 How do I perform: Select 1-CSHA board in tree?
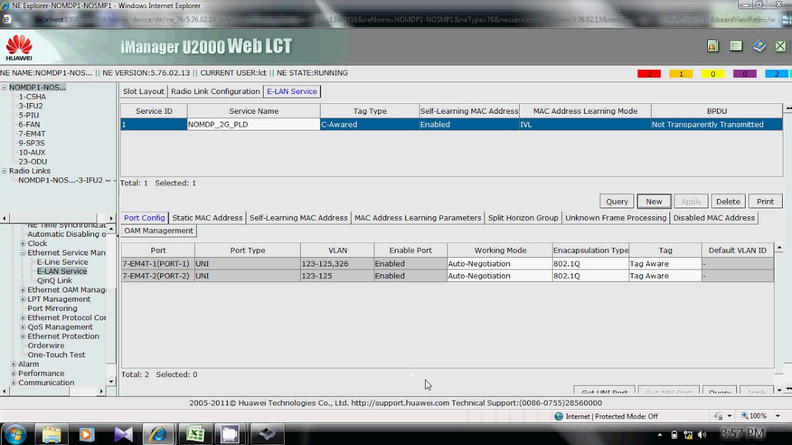tap(32, 96)
